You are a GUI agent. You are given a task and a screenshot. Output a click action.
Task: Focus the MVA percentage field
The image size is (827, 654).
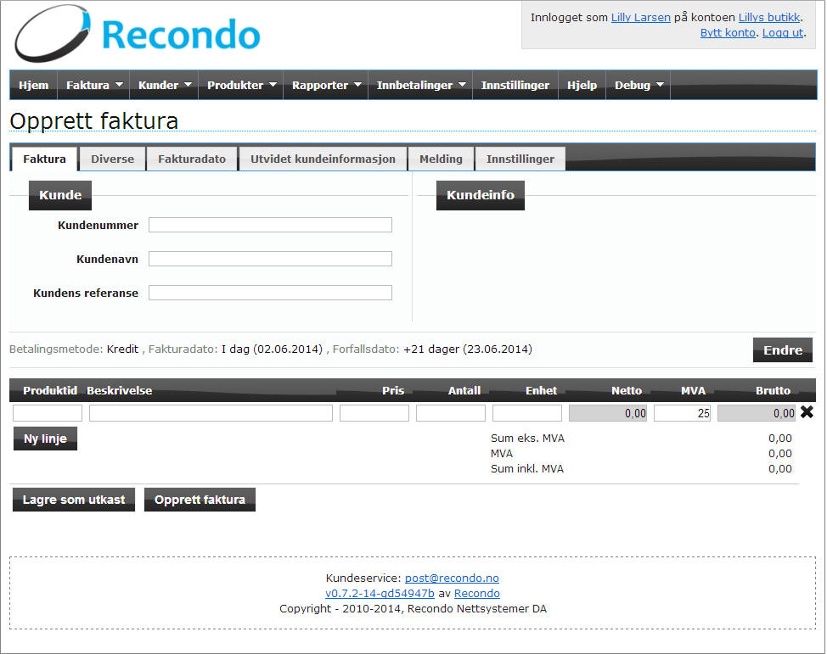point(682,413)
